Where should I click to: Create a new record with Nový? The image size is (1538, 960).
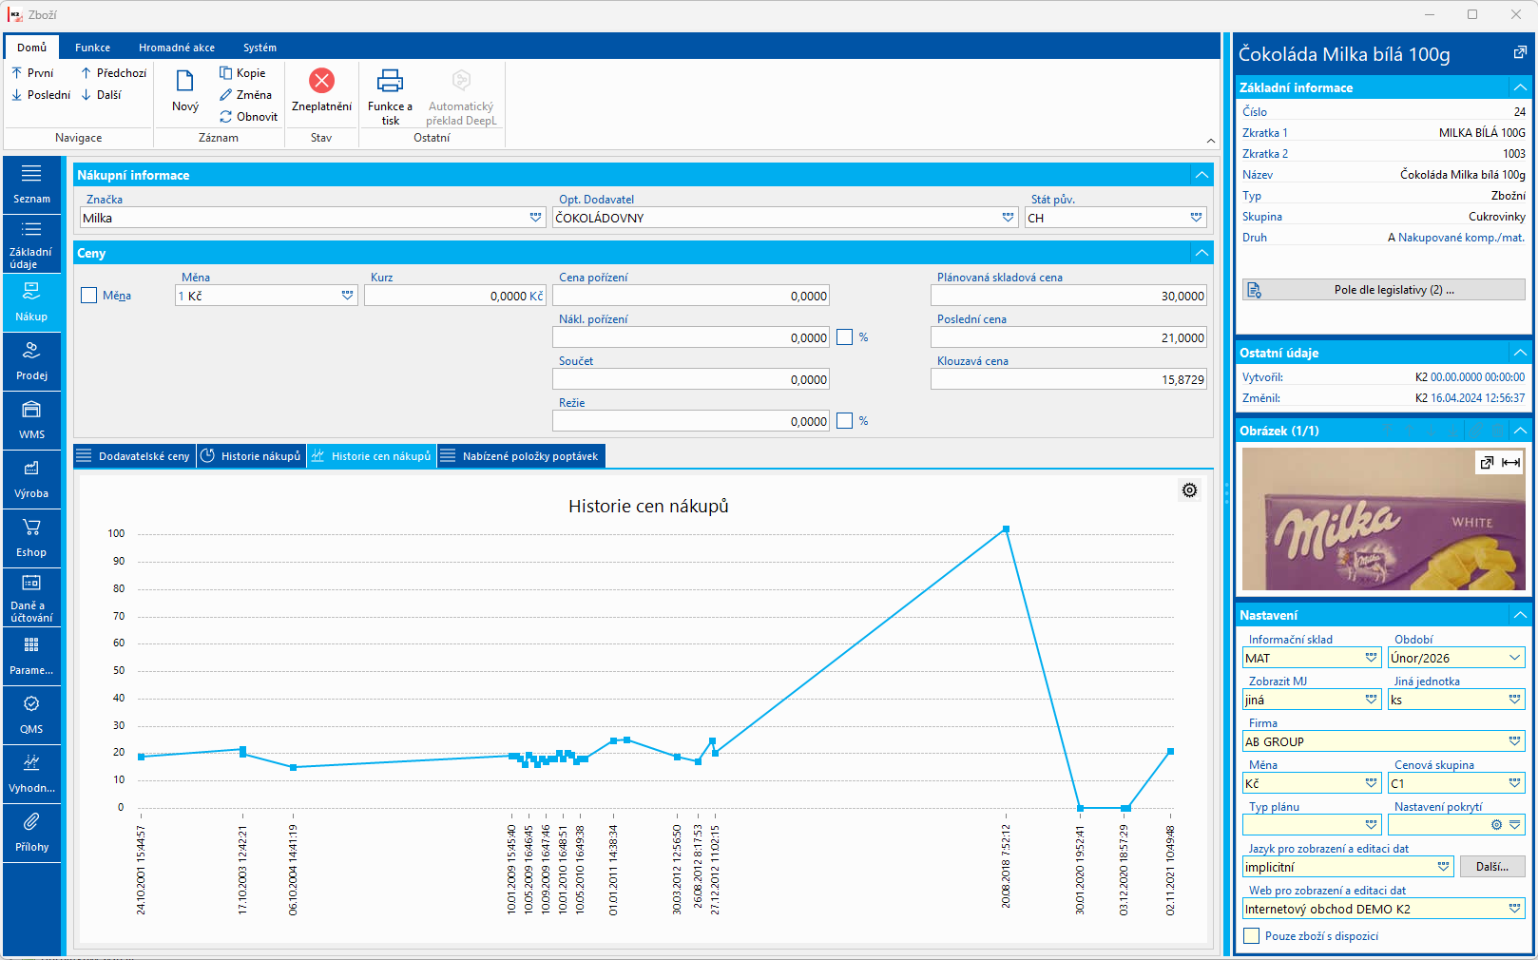pyautogui.click(x=185, y=91)
